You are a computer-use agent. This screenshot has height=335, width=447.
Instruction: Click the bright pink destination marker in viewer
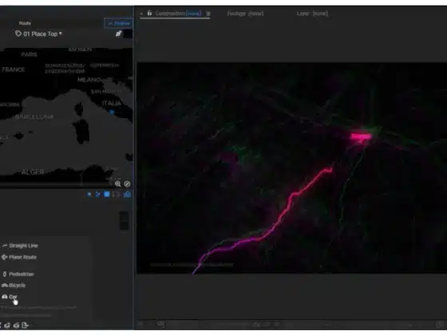click(361, 137)
